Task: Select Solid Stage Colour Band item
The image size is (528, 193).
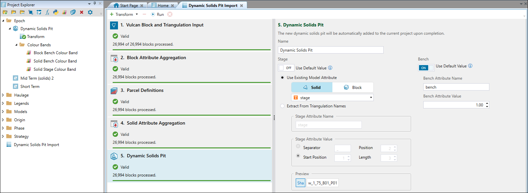Action: [55, 69]
